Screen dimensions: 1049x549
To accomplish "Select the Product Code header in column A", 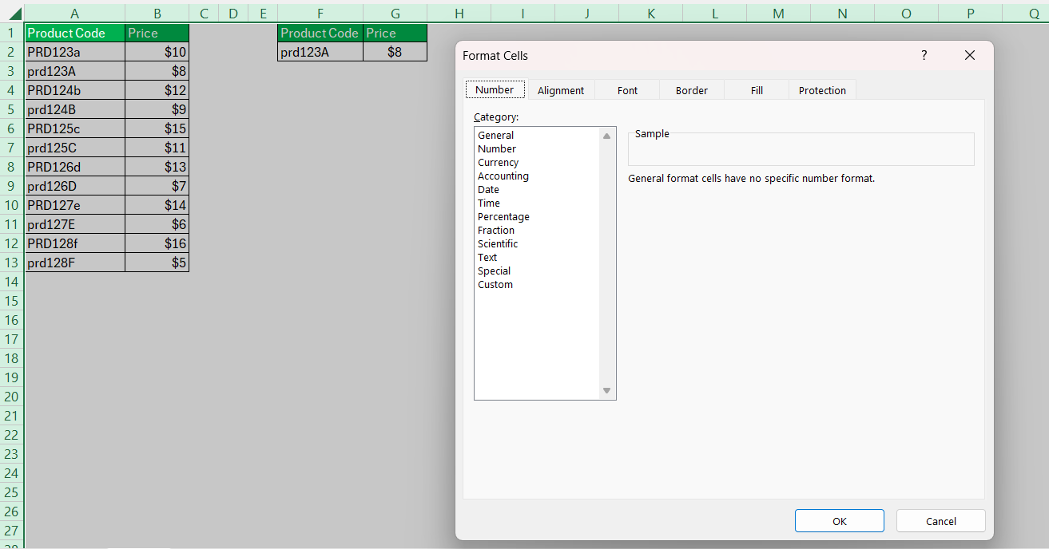I will pyautogui.click(x=75, y=33).
